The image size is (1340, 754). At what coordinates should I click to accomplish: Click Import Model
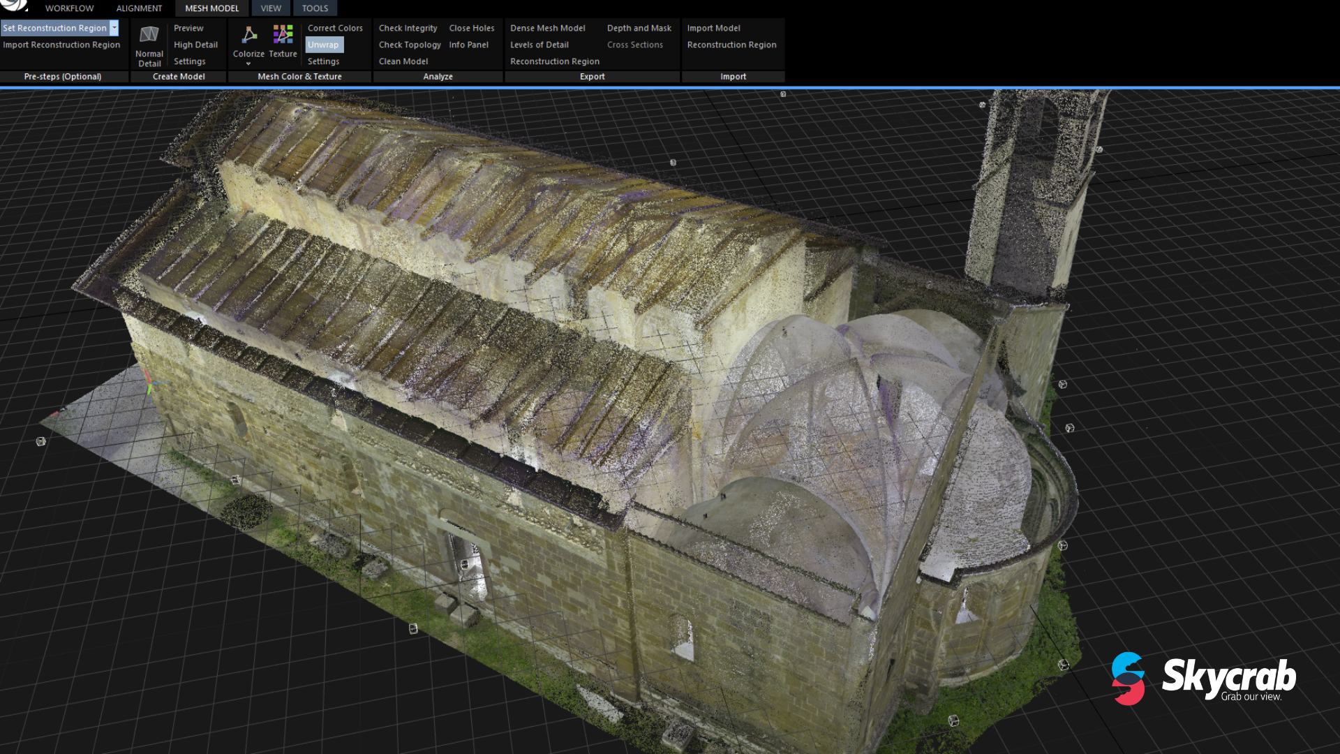click(x=713, y=28)
